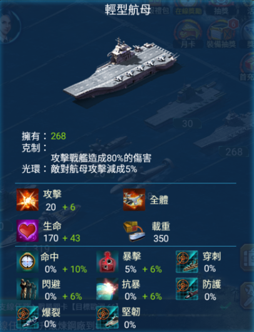Click the 穿刺 pierce radar icon
254x332 pixels.
tap(187, 261)
